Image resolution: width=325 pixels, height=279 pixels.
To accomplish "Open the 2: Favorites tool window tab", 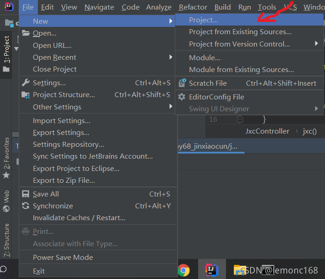I will point(6,157).
